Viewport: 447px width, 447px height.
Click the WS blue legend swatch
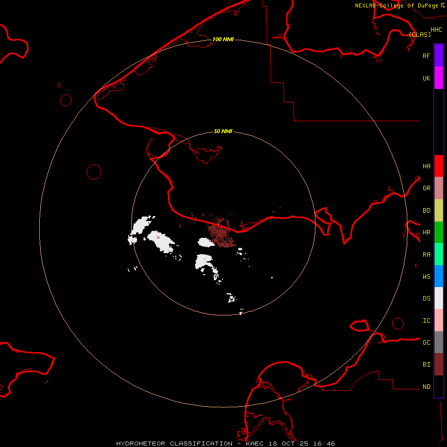(439, 276)
